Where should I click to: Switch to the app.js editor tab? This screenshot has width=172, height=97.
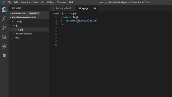[87, 8]
